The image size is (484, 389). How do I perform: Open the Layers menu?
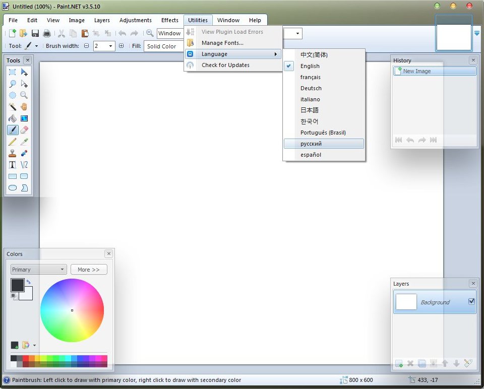(x=102, y=20)
